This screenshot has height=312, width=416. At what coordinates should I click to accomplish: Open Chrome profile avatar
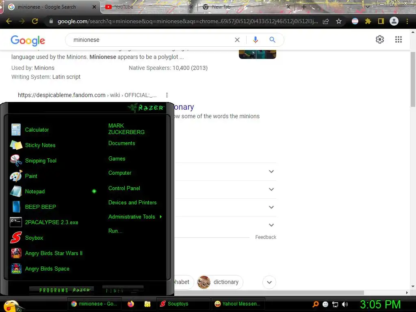(394, 21)
